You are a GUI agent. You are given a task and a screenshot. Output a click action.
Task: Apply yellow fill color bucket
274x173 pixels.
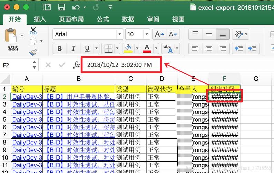pyautogui.click(x=128, y=48)
